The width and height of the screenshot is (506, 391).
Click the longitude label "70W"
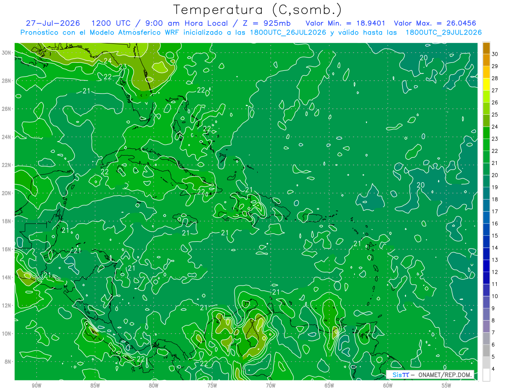coord(271,386)
